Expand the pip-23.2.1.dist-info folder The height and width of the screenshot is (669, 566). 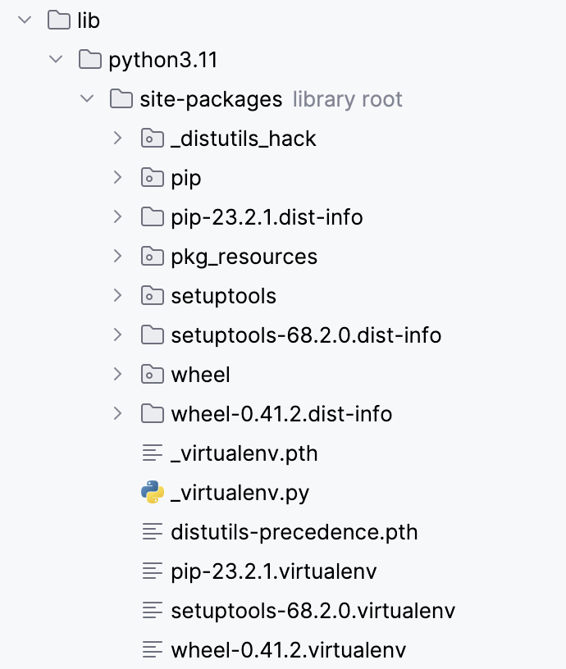(118, 217)
